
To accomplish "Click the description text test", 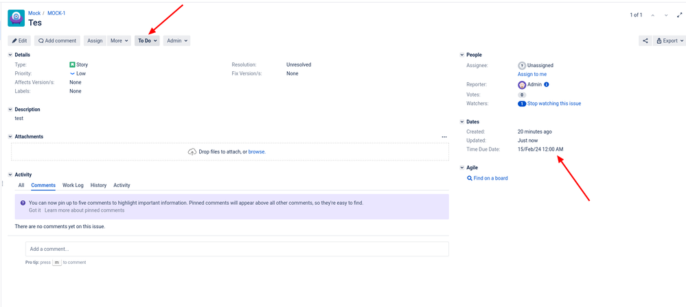I will (19, 119).
